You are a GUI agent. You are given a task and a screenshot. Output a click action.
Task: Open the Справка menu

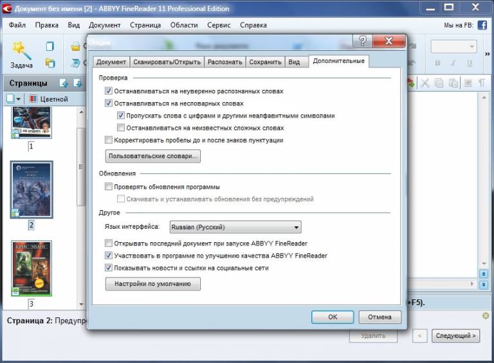253,25
